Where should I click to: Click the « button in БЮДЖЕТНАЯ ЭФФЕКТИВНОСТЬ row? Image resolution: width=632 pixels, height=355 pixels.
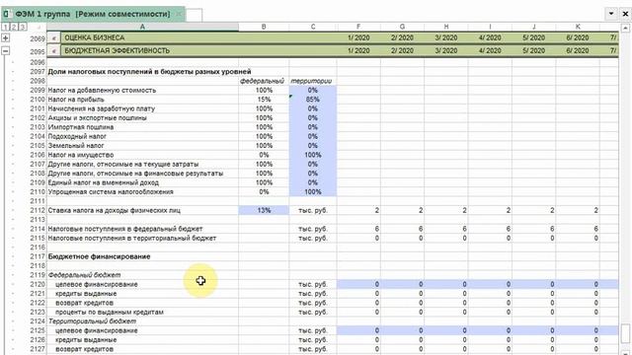pos(53,50)
